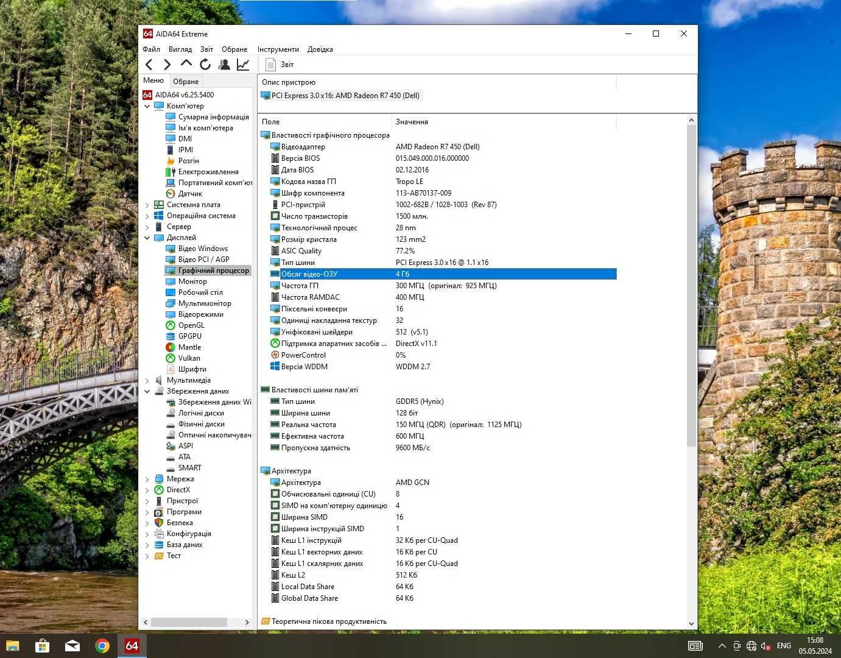Open the Звіт menu in menu bar
841x658 pixels.
207,49
